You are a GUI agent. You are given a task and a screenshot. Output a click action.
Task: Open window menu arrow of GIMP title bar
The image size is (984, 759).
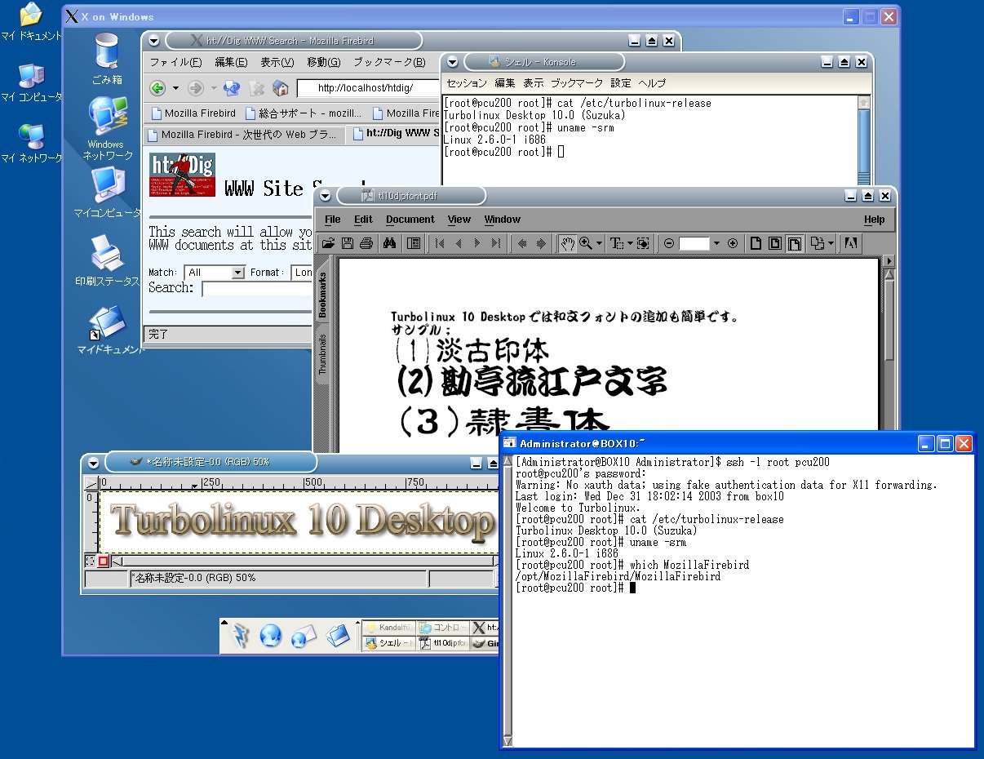93,462
